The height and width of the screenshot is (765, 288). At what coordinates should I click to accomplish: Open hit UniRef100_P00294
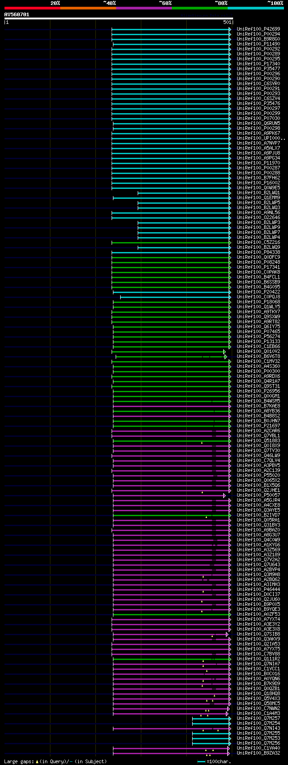(258, 34)
